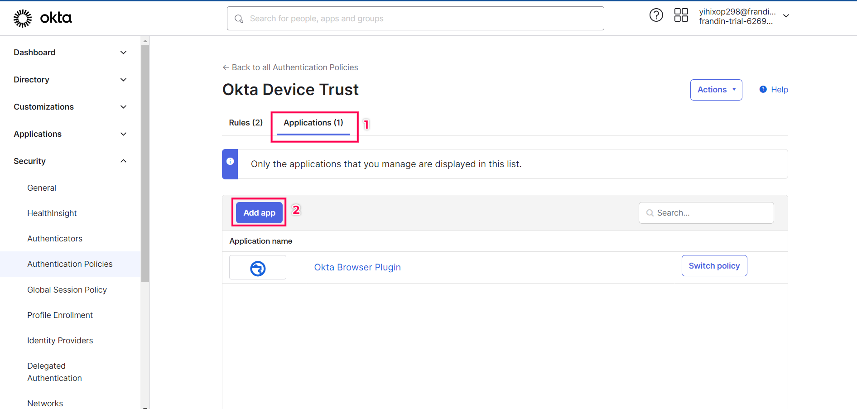Switch to the Applications tab
The height and width of the screenshot is (409, 857).
tap(313, 122)
